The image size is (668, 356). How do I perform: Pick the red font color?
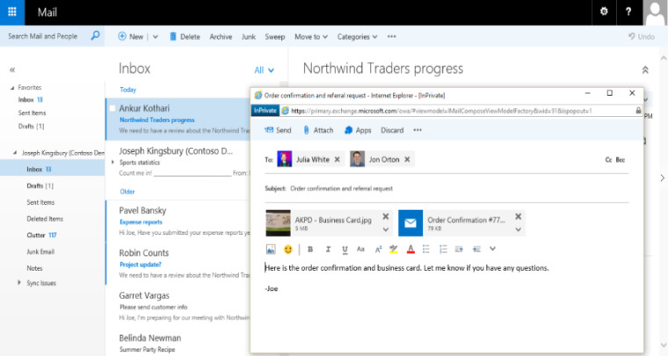coord(410,249)
